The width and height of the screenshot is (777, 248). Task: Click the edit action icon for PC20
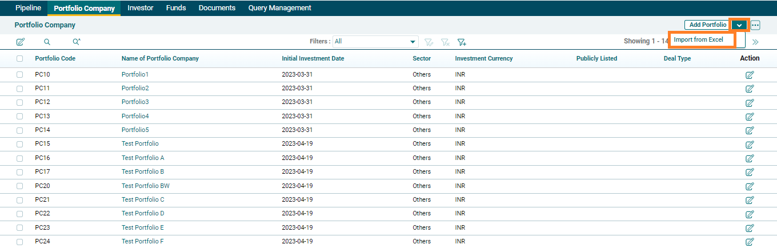(x=750, y=186)
